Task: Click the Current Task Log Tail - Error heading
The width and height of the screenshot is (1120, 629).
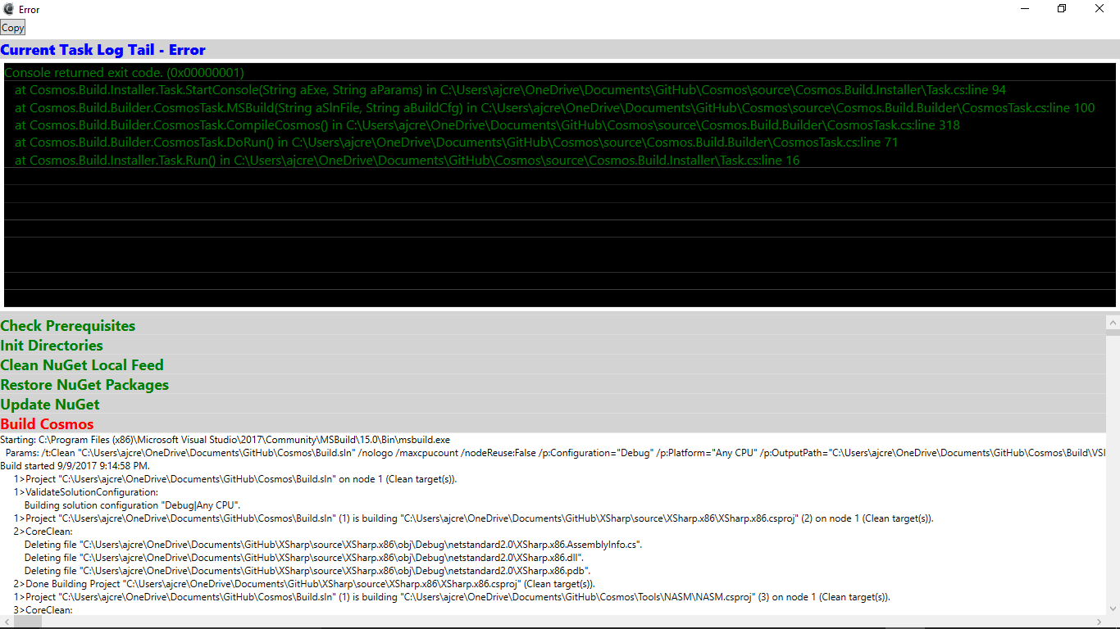Action: [x=102, y=50]
